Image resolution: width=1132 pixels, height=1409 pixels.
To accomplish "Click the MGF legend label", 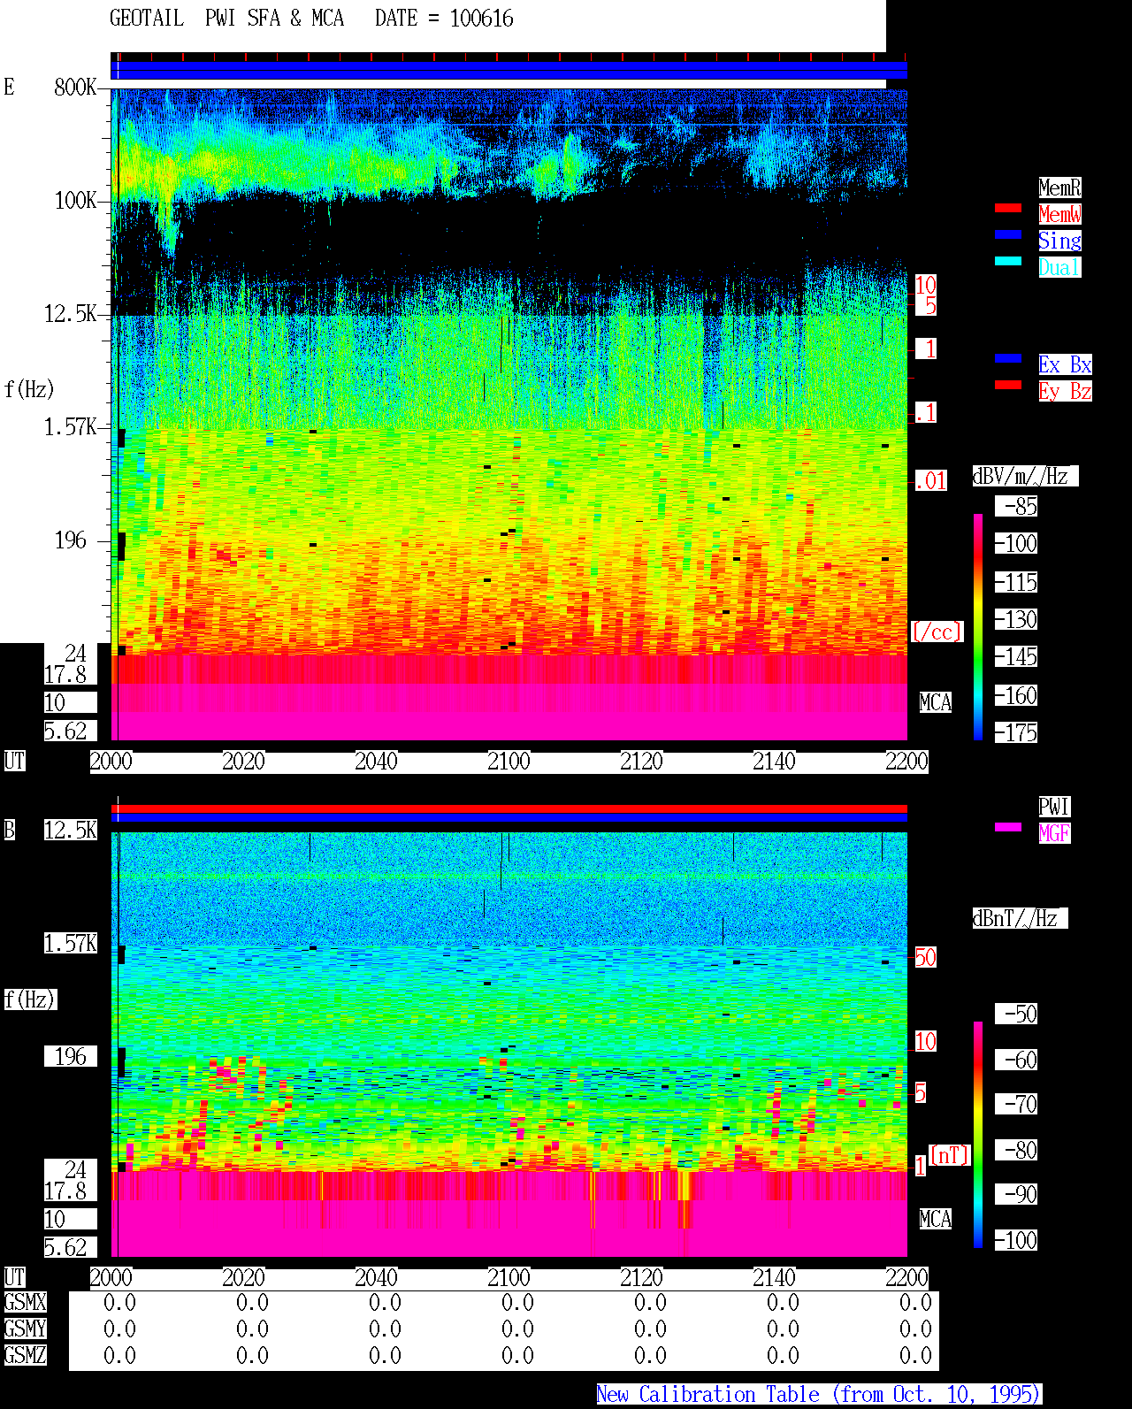I will [x=1054, y=833].
